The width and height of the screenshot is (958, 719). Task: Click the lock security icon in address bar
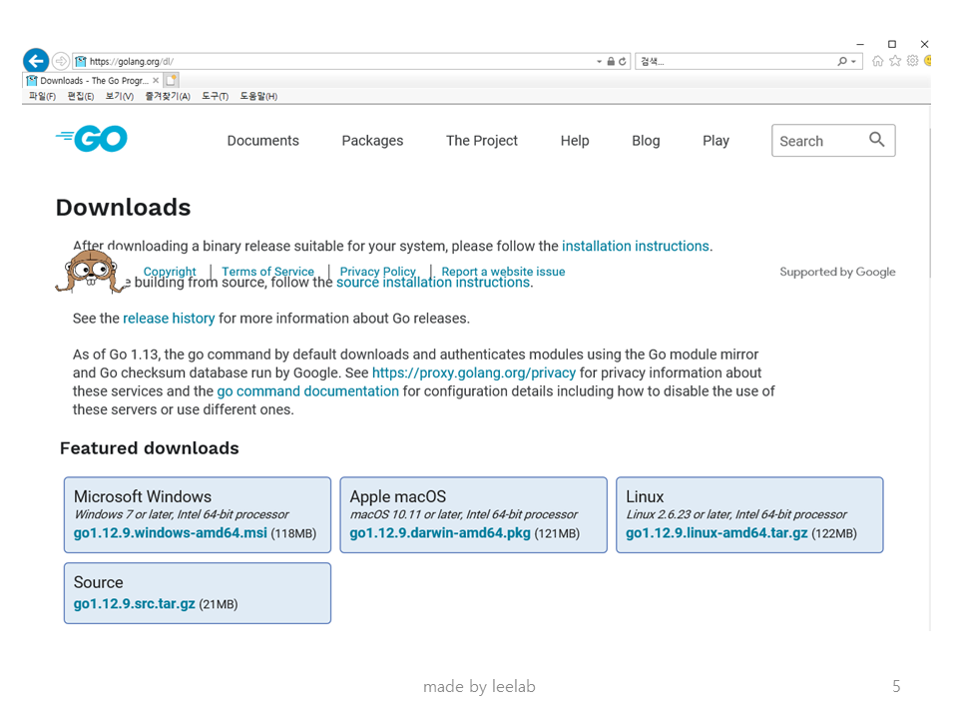click(x=611, y=61)
